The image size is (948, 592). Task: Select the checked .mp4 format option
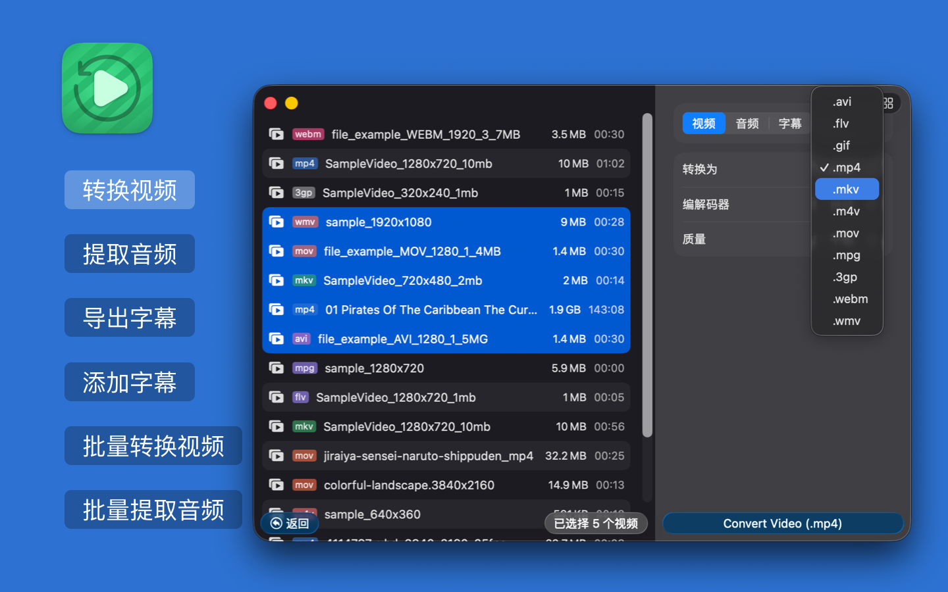point(846,168)
